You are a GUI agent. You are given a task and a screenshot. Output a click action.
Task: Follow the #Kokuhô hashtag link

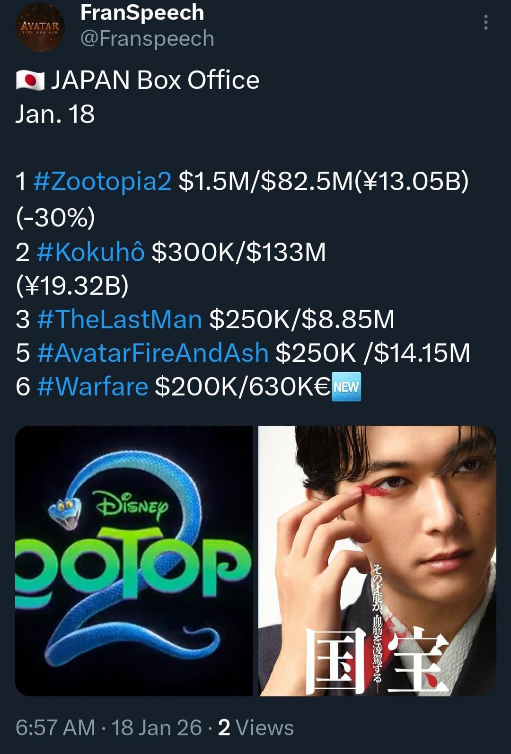90,252
